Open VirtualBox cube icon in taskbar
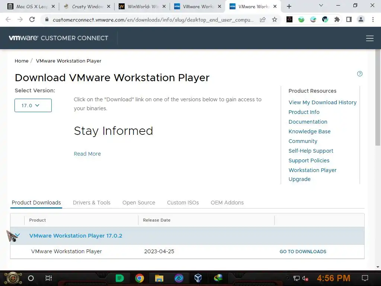This screenshot has width=381, height=286. pyautogui.click(x=198, y=278)
